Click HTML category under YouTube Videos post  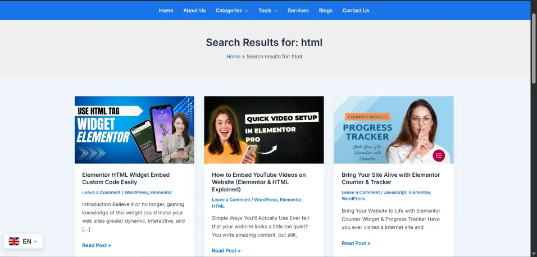(218, 206)
